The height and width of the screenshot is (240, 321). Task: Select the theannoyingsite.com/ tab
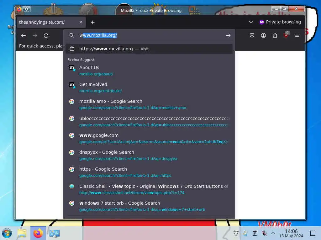click(51, 22)
